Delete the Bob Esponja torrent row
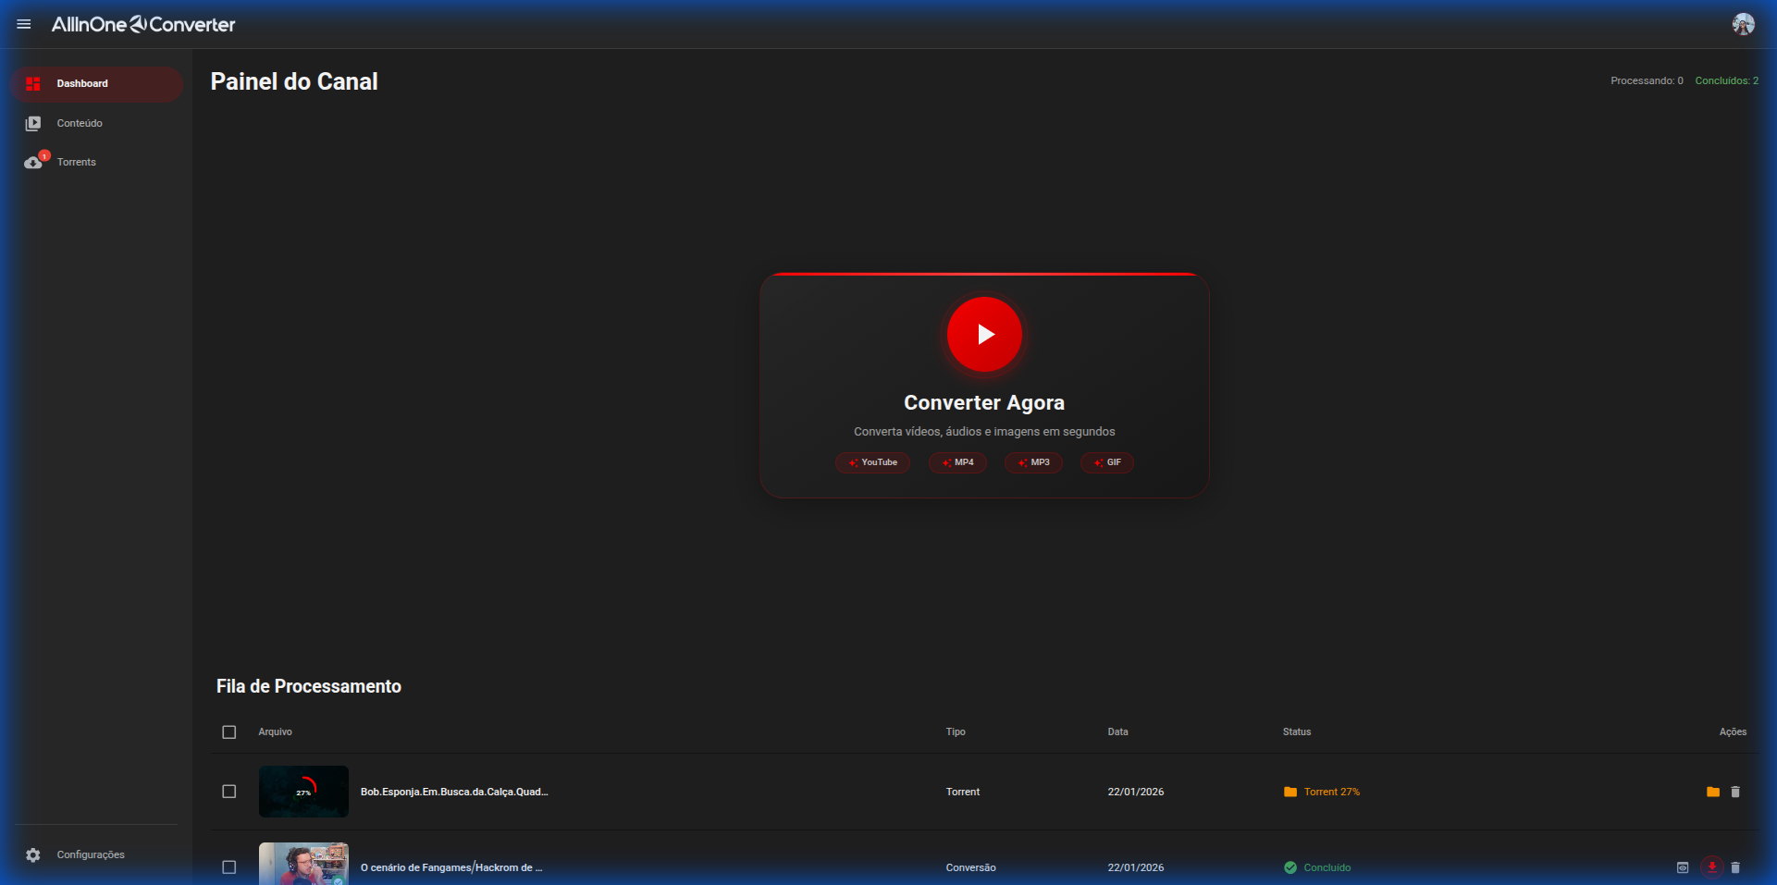1777x885 pixels. 1735,792
